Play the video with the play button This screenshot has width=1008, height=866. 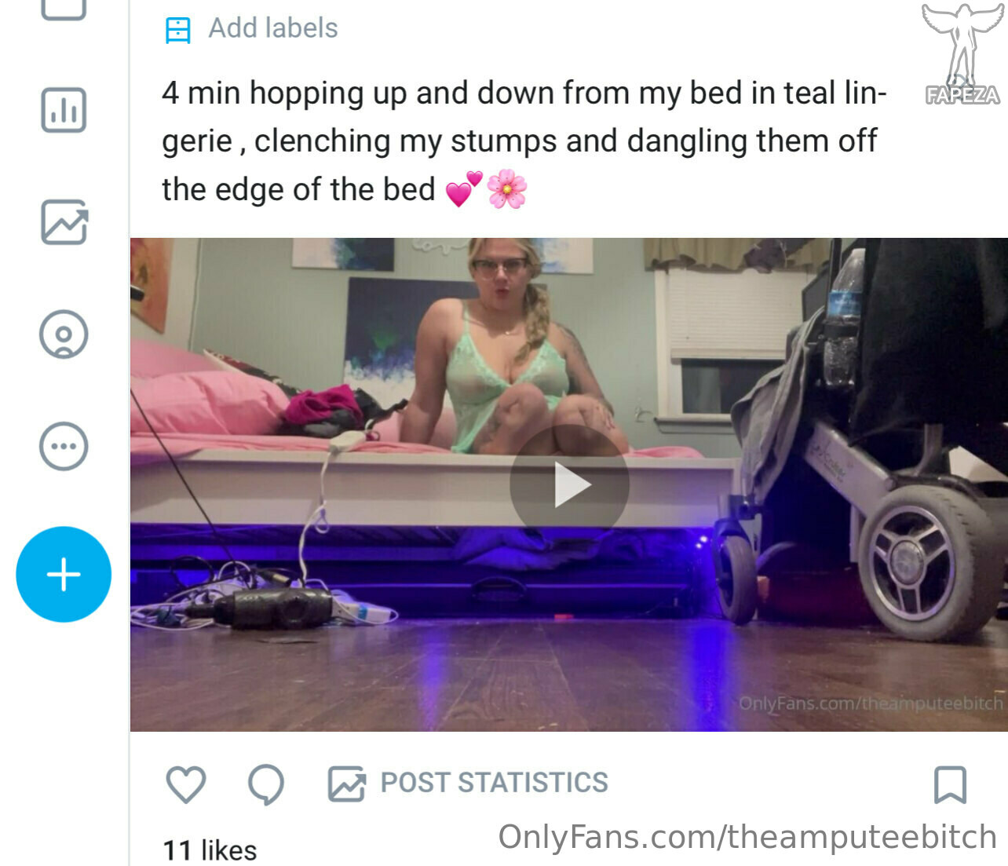click(x=569, y=485)
